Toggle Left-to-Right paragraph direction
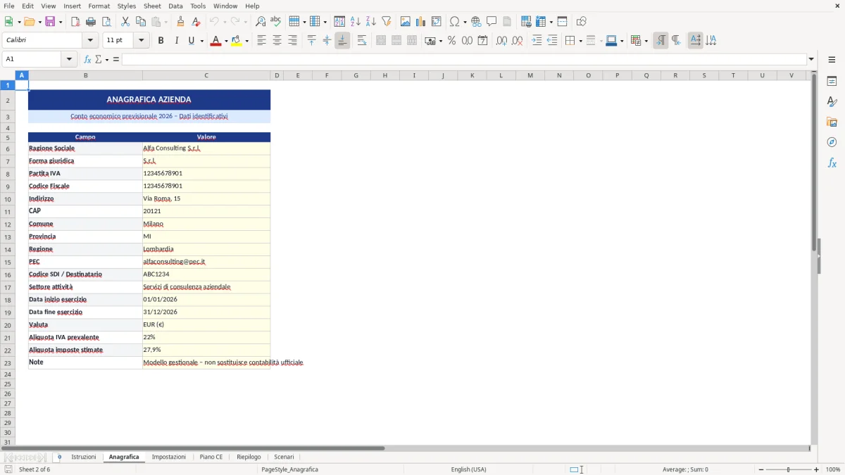Screen dimensions: 845x475 click(x=661, y=41)
